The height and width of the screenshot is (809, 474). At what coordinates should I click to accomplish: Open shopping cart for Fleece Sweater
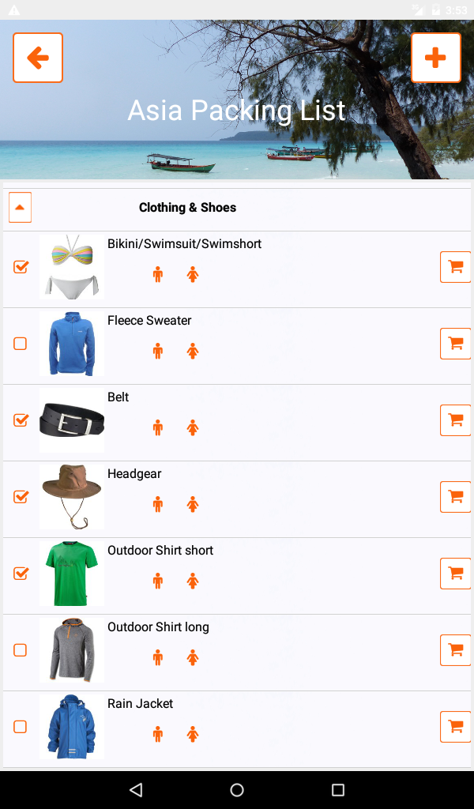455,344
